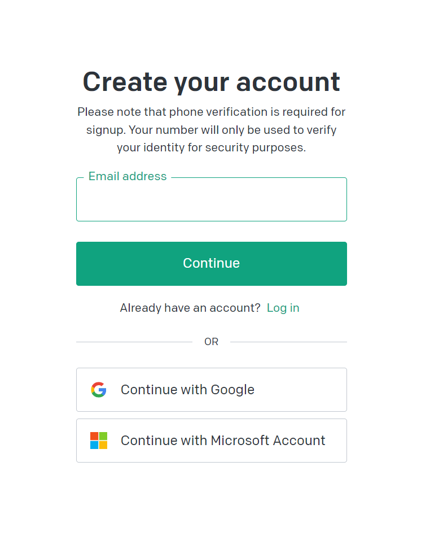Click the "Please note" line of the notice
The image size is (430, 549).
tap(212, 112)
